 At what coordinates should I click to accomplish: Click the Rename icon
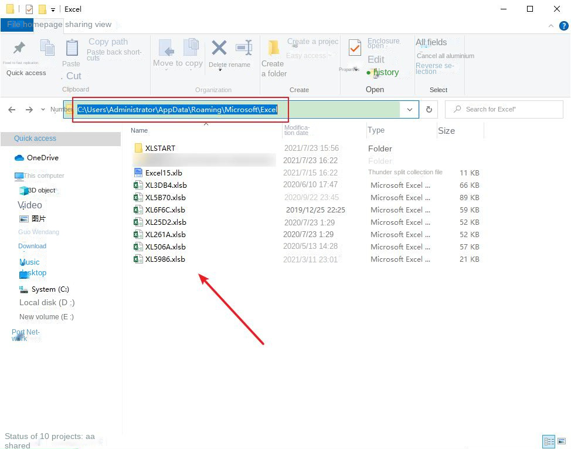pyautogui.click(x=243, y=48)
